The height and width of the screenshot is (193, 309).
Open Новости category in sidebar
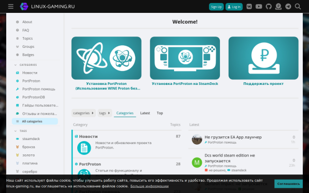[30, 73]
